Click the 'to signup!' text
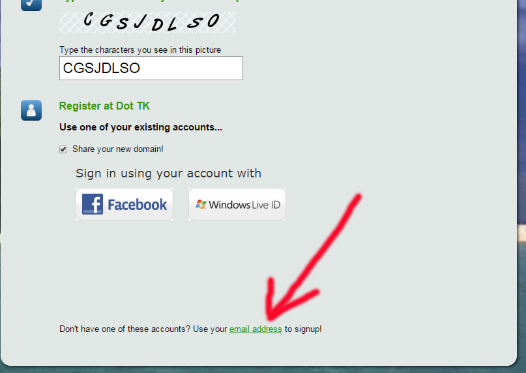Viewport: 526px width, 373px height. (x=303, y=329)
